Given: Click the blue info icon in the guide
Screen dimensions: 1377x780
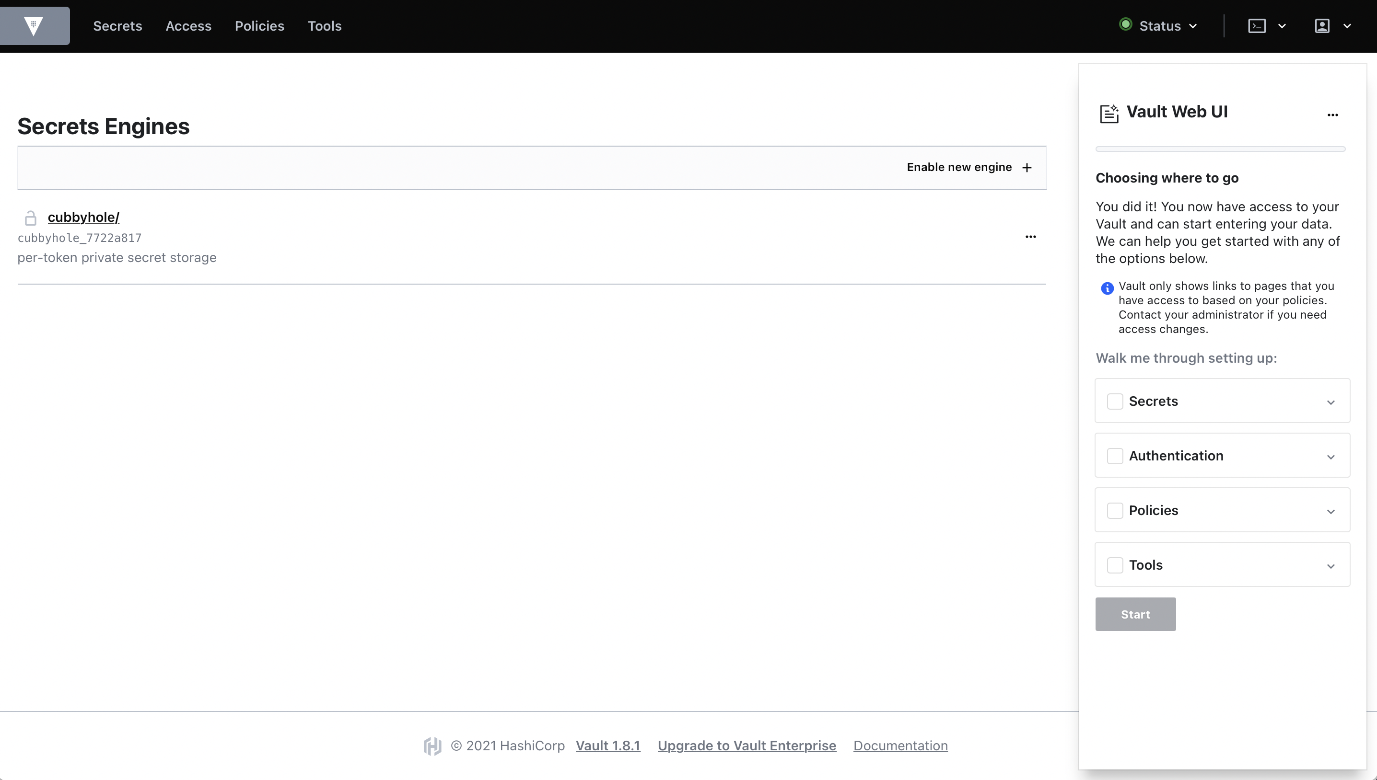Looking at the screenshot, I should coord(1107,288).
